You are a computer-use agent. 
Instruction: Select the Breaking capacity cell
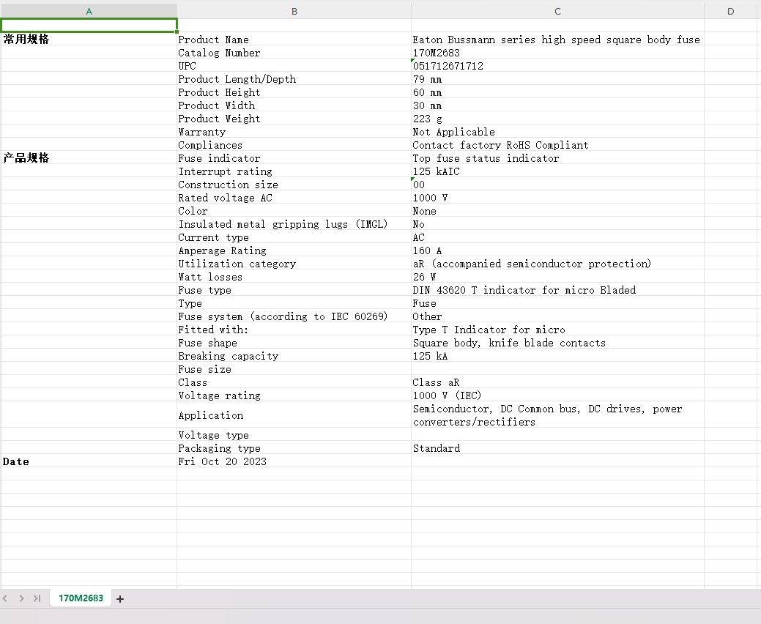[x=294, y=355]
